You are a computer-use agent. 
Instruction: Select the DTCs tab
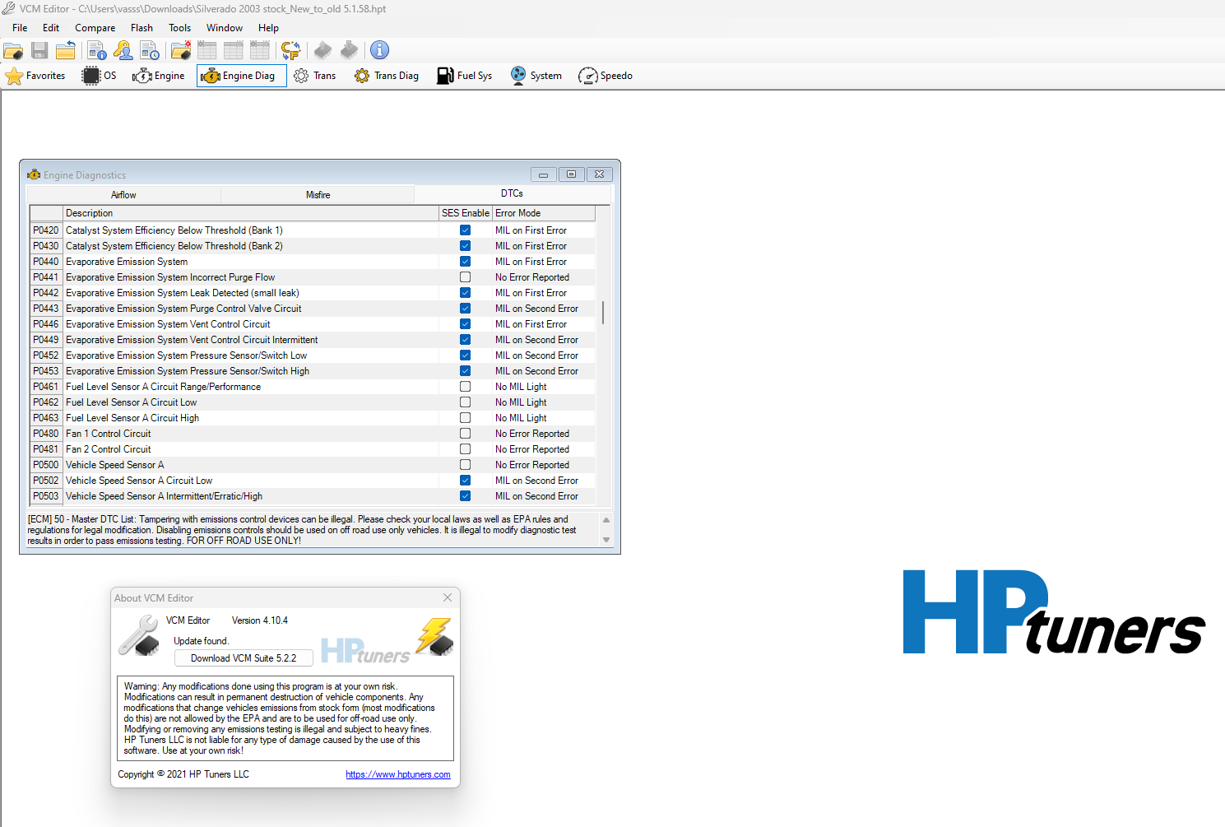pyautogui.click(x=512, y=193)
